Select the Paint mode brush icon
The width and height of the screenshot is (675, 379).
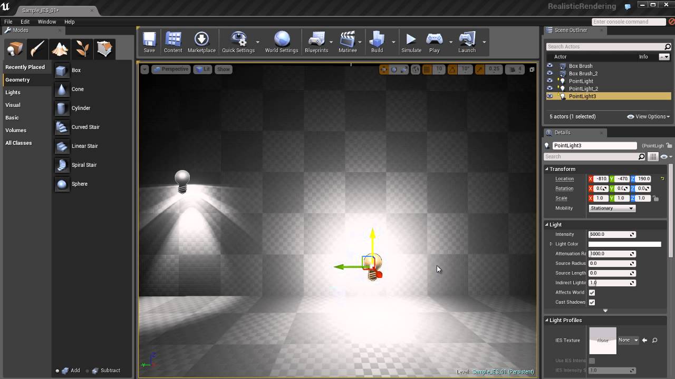tap(37, 49)
